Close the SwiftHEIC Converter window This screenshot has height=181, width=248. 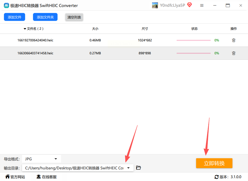[240, 5]
